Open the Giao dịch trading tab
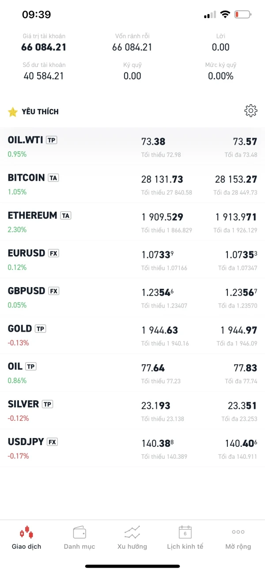 pos(26,537)
